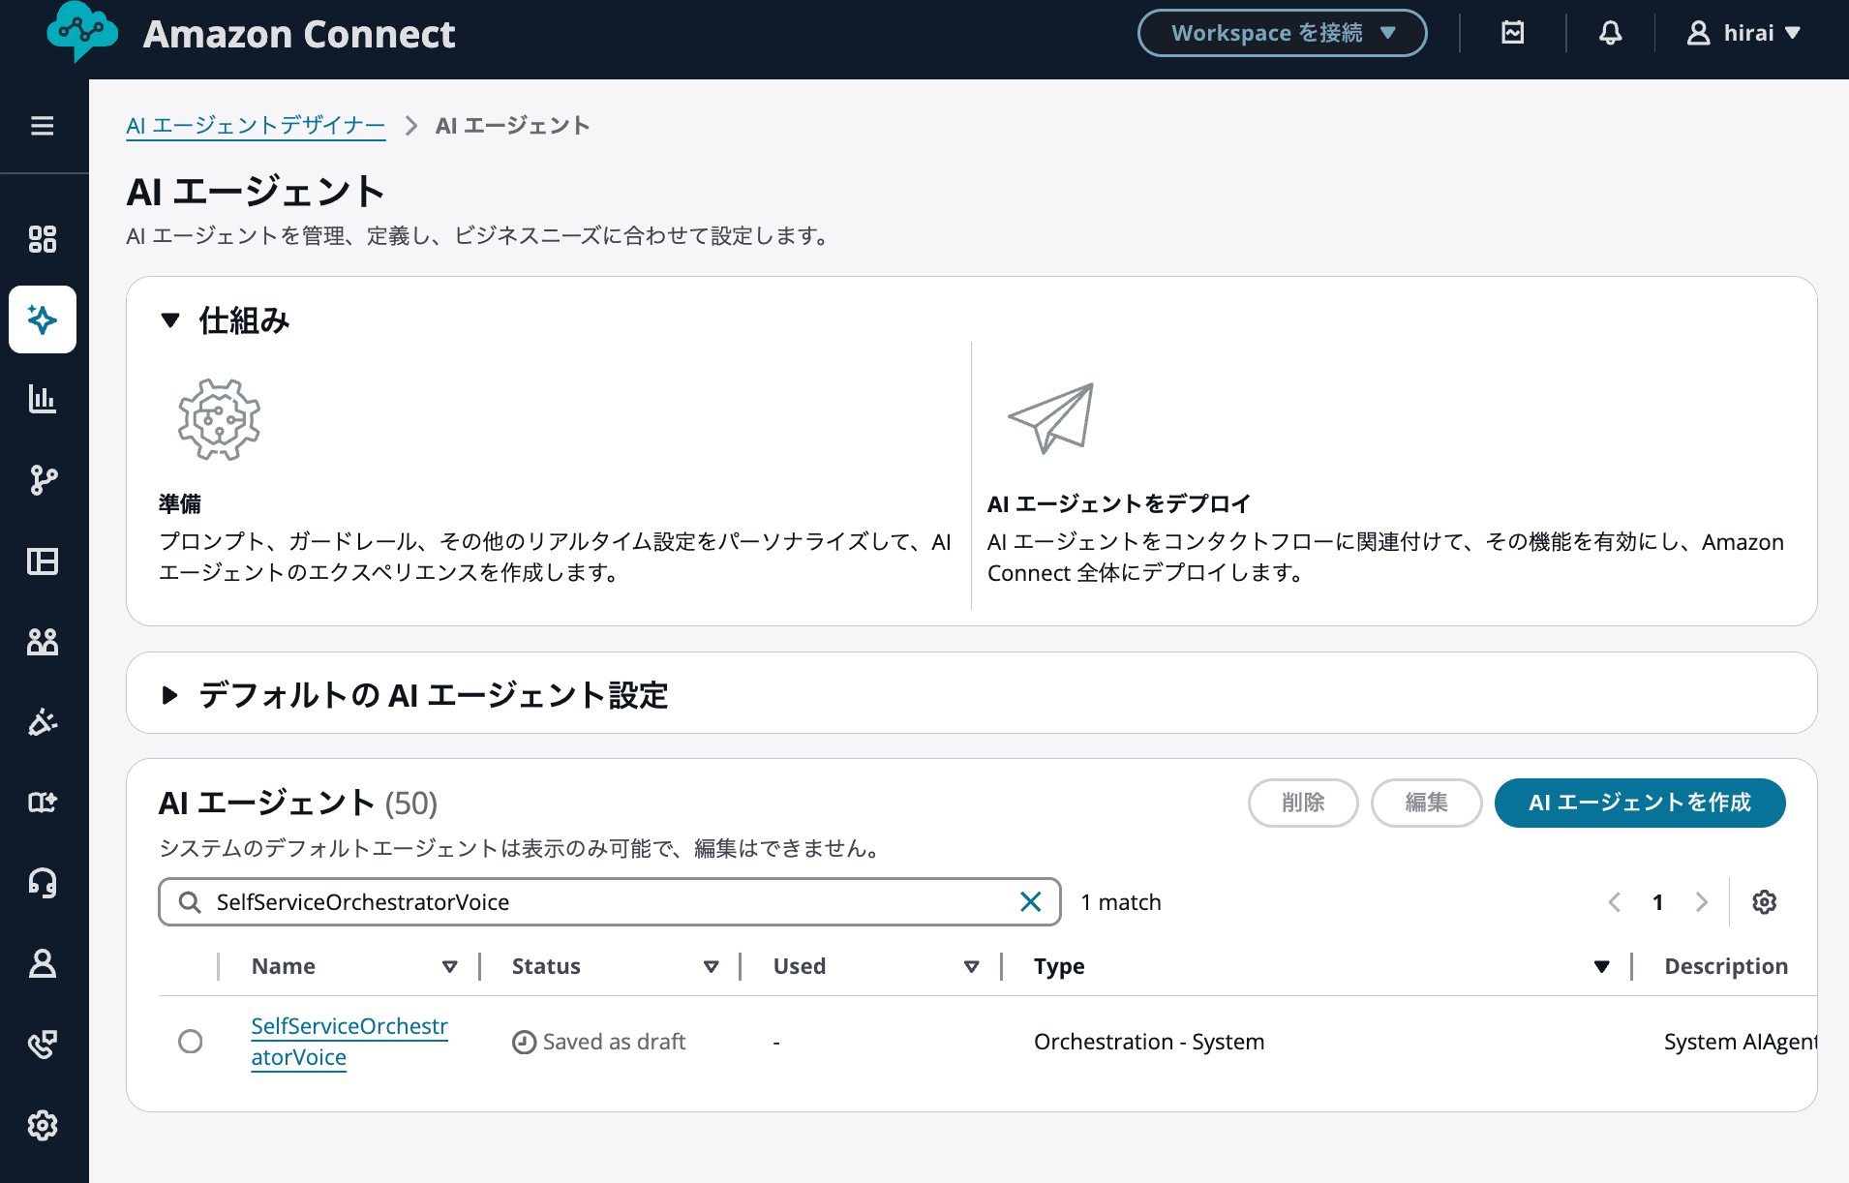Click the AI エージェント (50) table heading
Screen dimensions: 1849x1183
tap(298, 804)
